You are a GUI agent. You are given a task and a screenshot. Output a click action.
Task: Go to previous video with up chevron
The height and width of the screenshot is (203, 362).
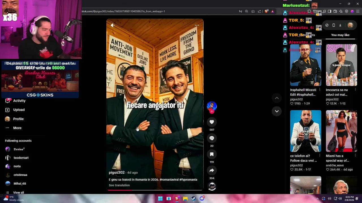(x=277, y=98)
